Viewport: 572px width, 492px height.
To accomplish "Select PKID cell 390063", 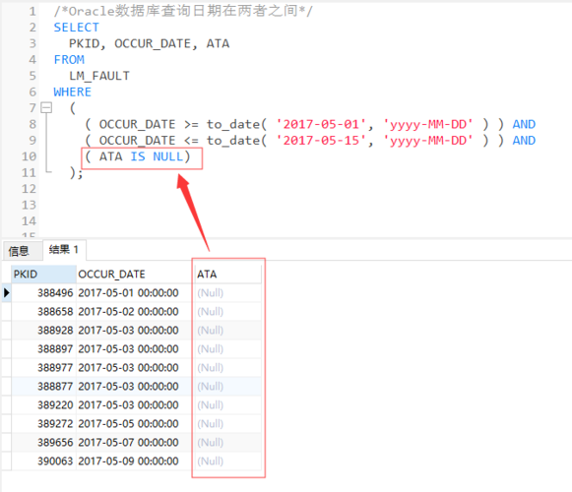I will (43, 461).
